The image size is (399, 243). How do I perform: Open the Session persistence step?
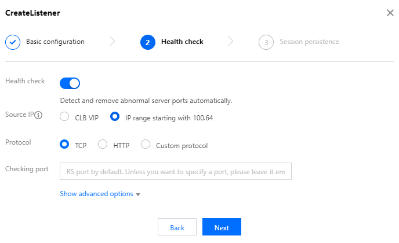click(x=309, y=42)
